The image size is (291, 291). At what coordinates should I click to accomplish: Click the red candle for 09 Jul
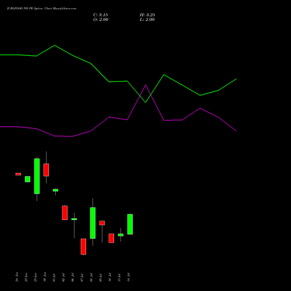tap(102, 223)
